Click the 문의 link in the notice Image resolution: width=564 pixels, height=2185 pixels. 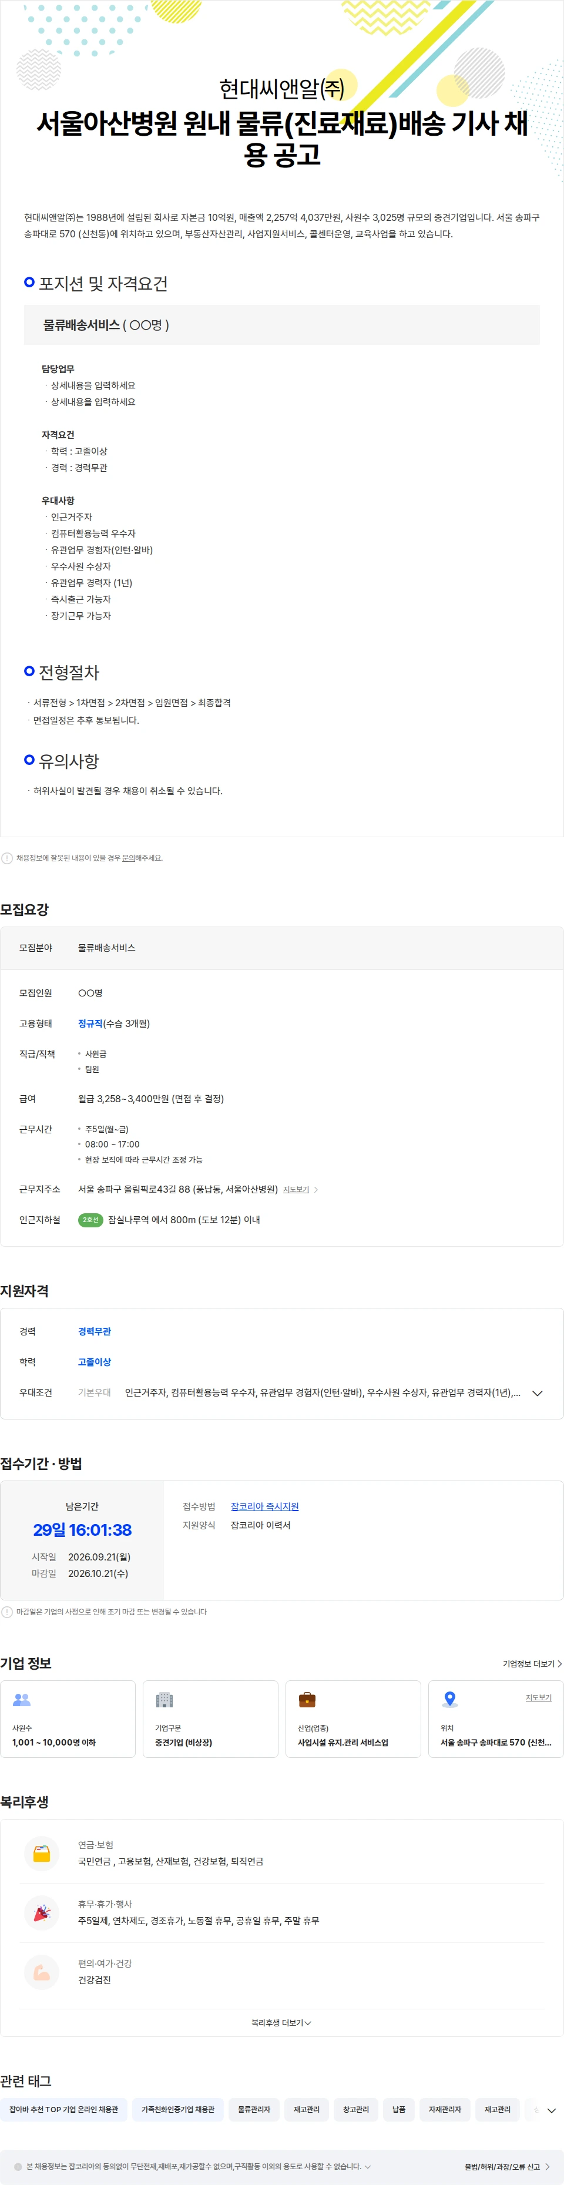point(128,858)
